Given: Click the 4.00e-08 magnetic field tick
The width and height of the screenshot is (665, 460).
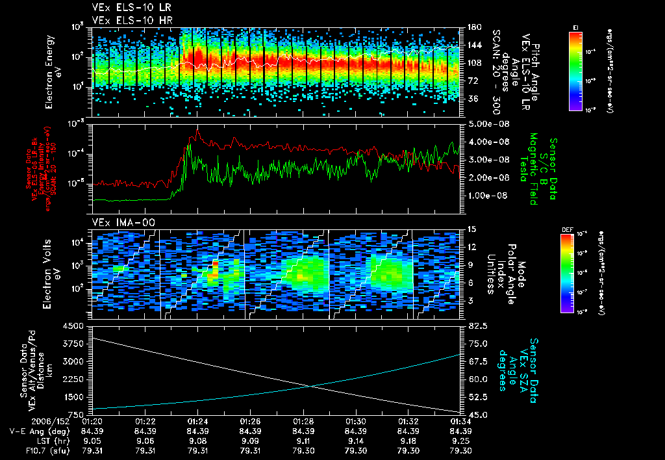Looking at the screenshot, I should [488, 142].
